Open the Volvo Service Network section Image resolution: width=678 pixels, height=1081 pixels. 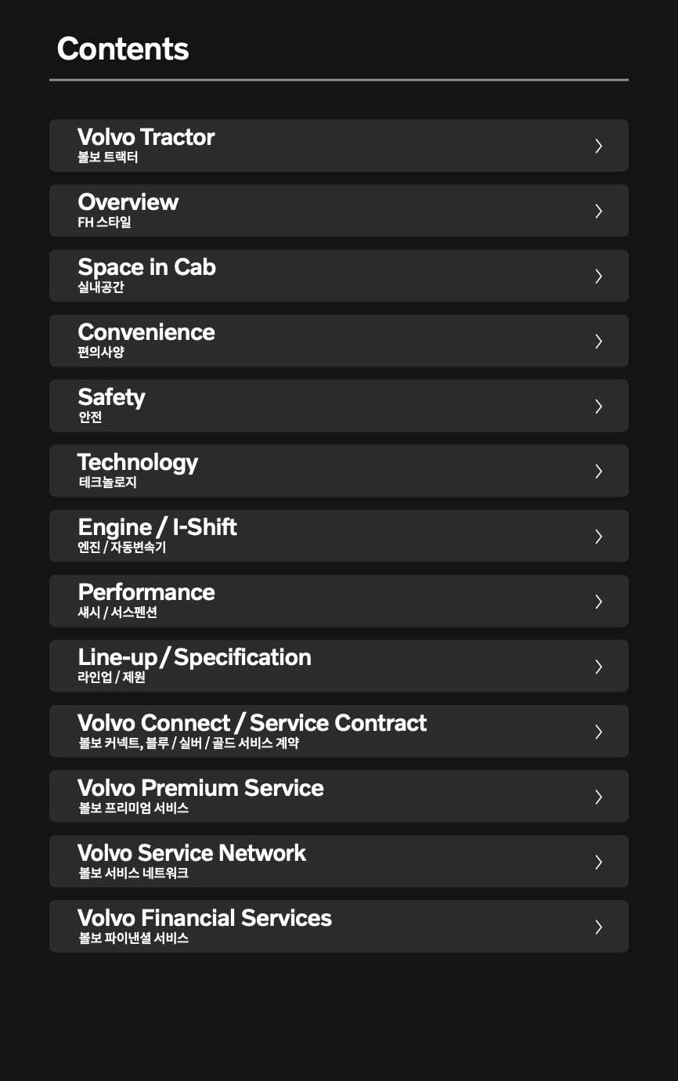coord(192,853)
